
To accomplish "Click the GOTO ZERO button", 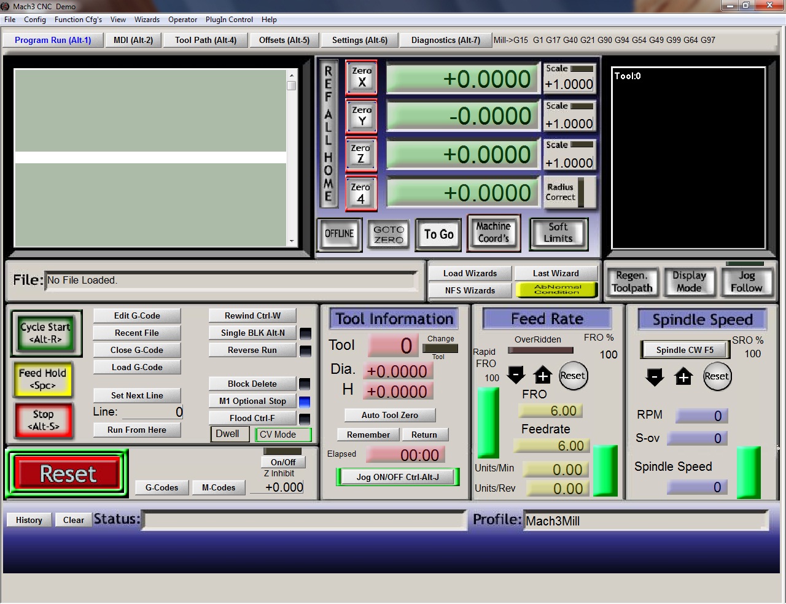I will 389,234.
